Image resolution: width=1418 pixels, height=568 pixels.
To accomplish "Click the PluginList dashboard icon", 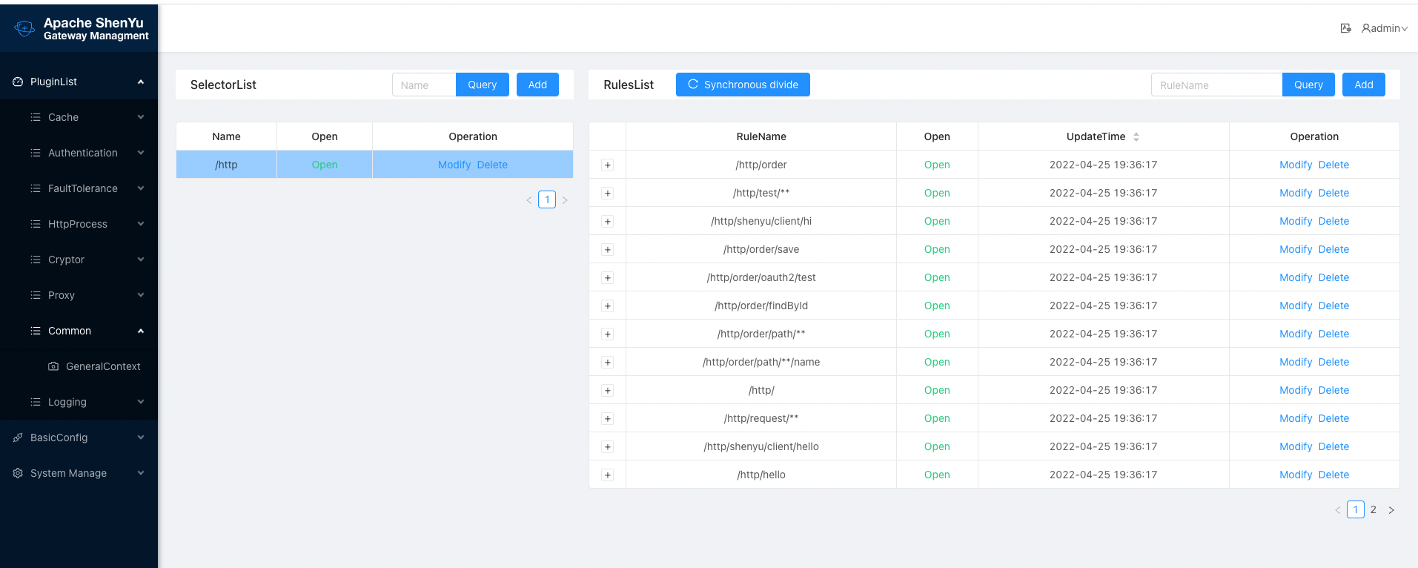I will tap(18, 82).
